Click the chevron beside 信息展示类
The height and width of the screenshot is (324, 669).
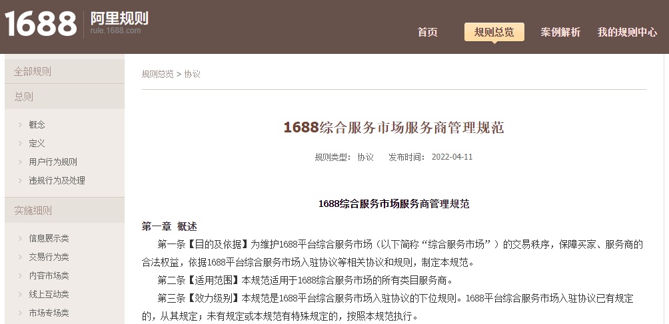(20, 238)
